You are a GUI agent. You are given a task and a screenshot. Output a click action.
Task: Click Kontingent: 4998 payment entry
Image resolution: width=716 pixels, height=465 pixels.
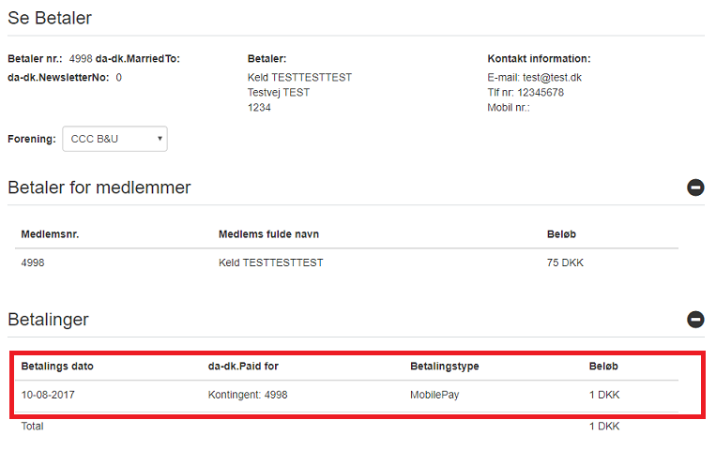[248, 395]
